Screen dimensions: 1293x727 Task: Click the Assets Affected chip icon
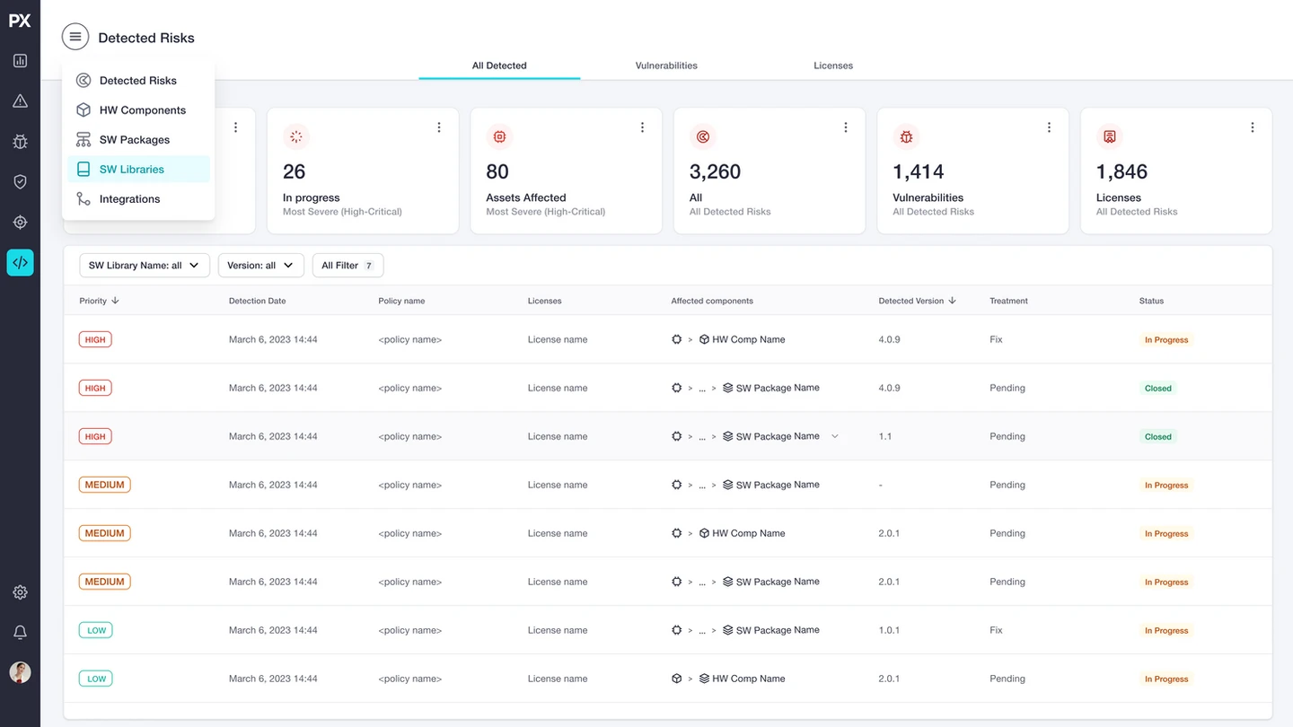point(499,136)
